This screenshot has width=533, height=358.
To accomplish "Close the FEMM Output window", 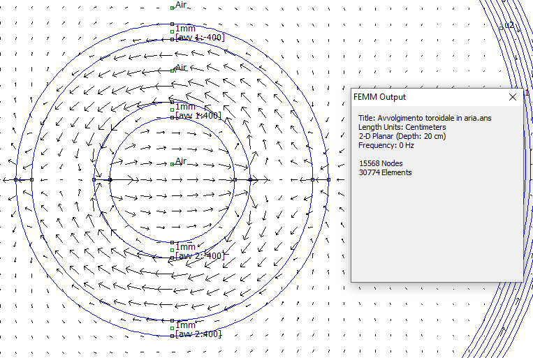I will (x=513, y=97).
